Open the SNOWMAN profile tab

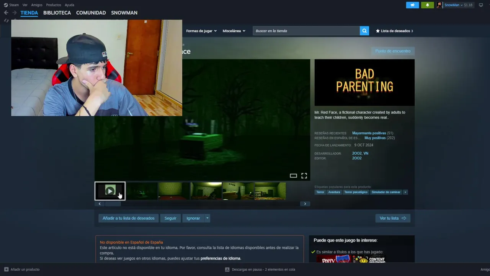pos(124,13)
